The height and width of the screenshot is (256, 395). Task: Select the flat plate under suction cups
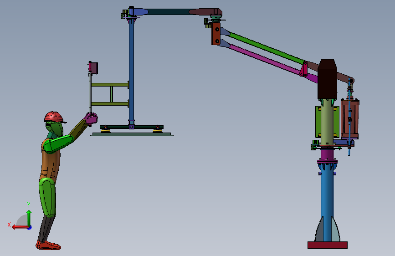[132, 134]
